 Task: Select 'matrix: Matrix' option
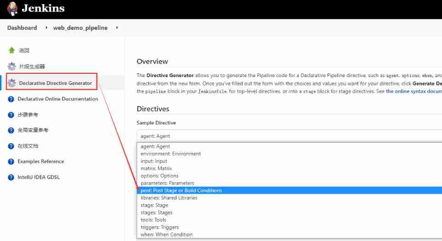click(x=289, y=168)
